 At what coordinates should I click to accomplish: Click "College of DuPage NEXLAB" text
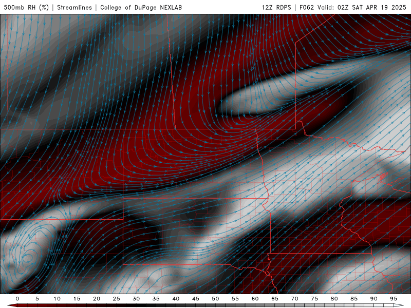pos(141,7)
